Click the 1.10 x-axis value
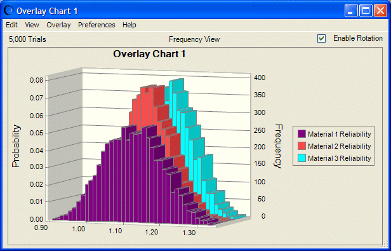 coord(116,231)
